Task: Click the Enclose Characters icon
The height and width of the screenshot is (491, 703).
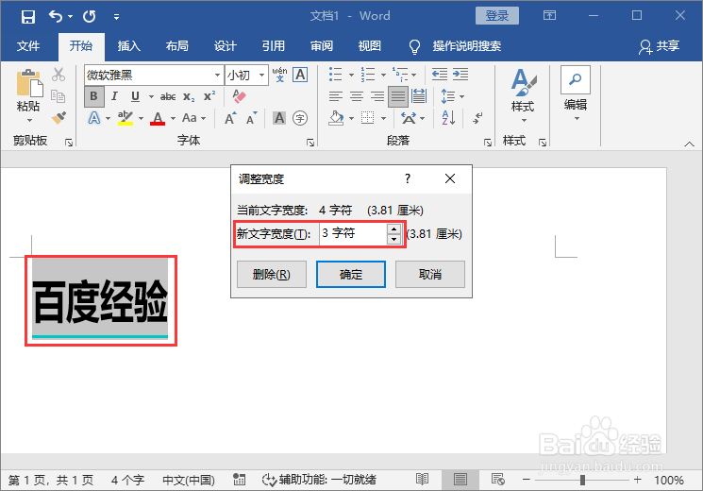Action: [300, 118]
